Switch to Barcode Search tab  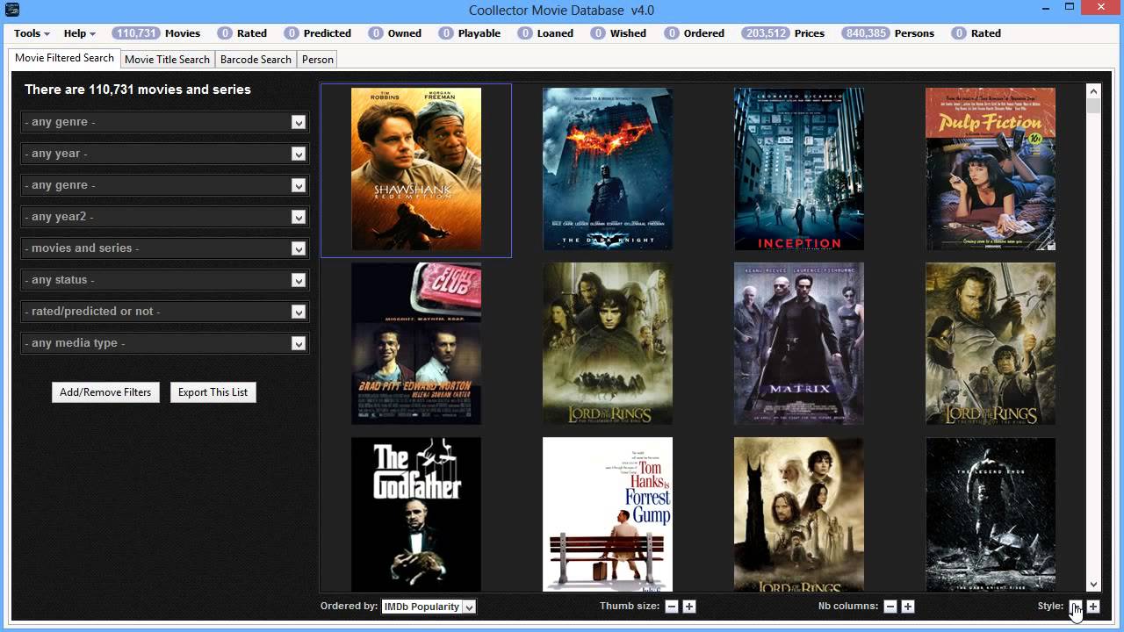pyautogui.click(x=256, y=60)
